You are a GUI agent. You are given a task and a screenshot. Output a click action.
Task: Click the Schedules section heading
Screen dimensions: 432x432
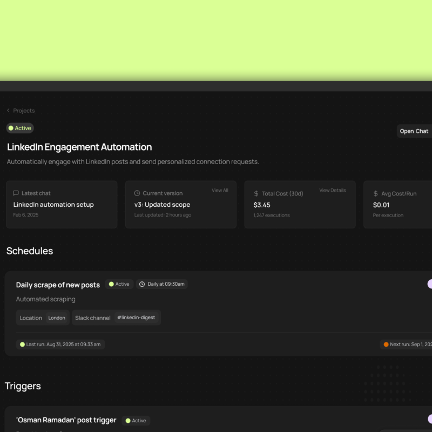point(30,251)
